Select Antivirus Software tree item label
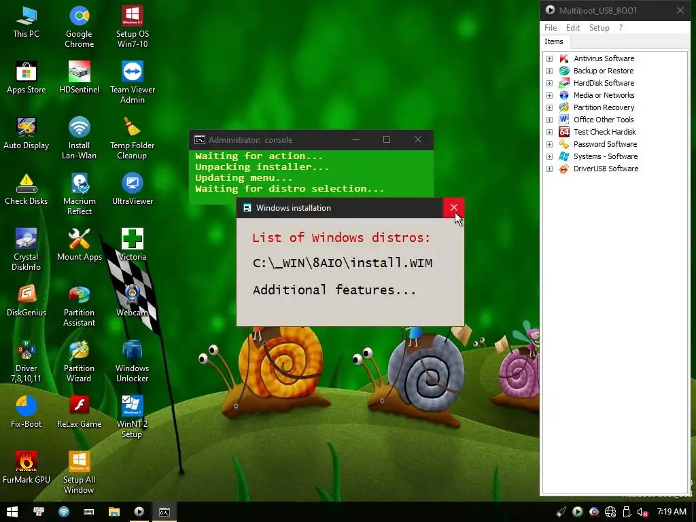 (604, 58)
